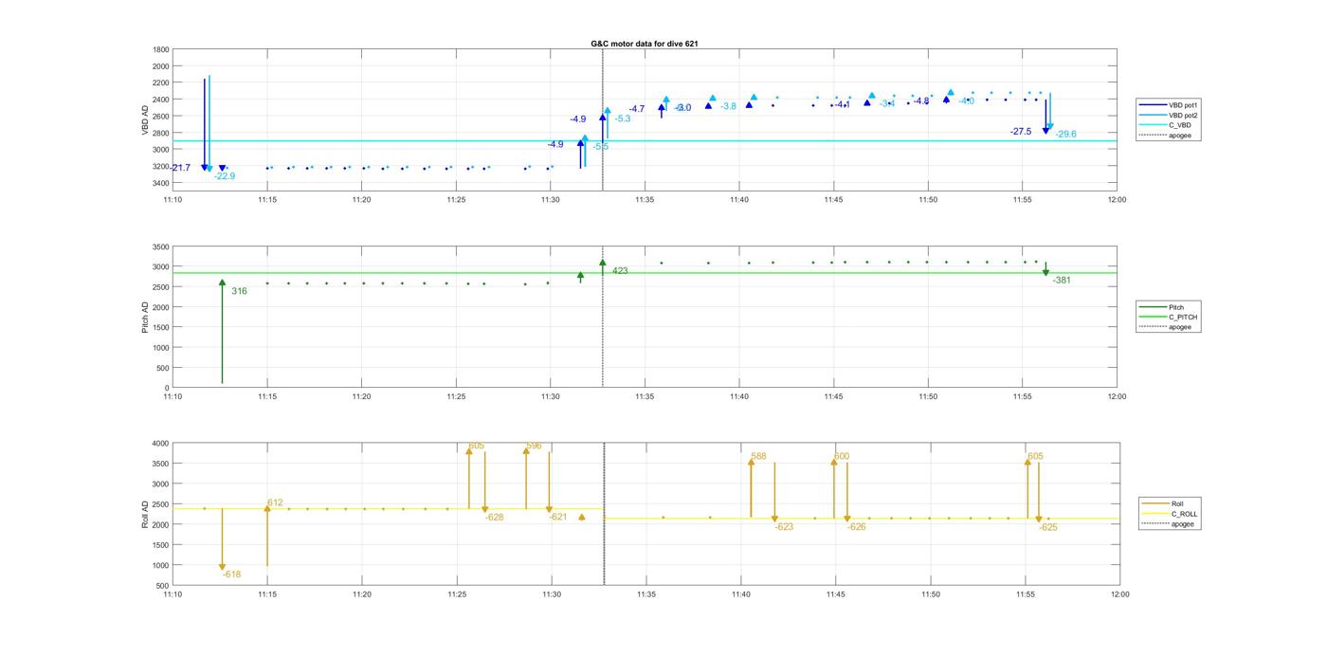Click the '316' pitch data label

[x=239, y=291]
